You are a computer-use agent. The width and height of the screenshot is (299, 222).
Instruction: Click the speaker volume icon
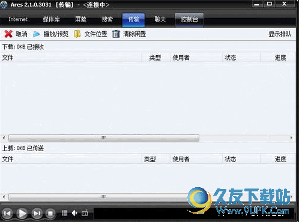point(74,213)
